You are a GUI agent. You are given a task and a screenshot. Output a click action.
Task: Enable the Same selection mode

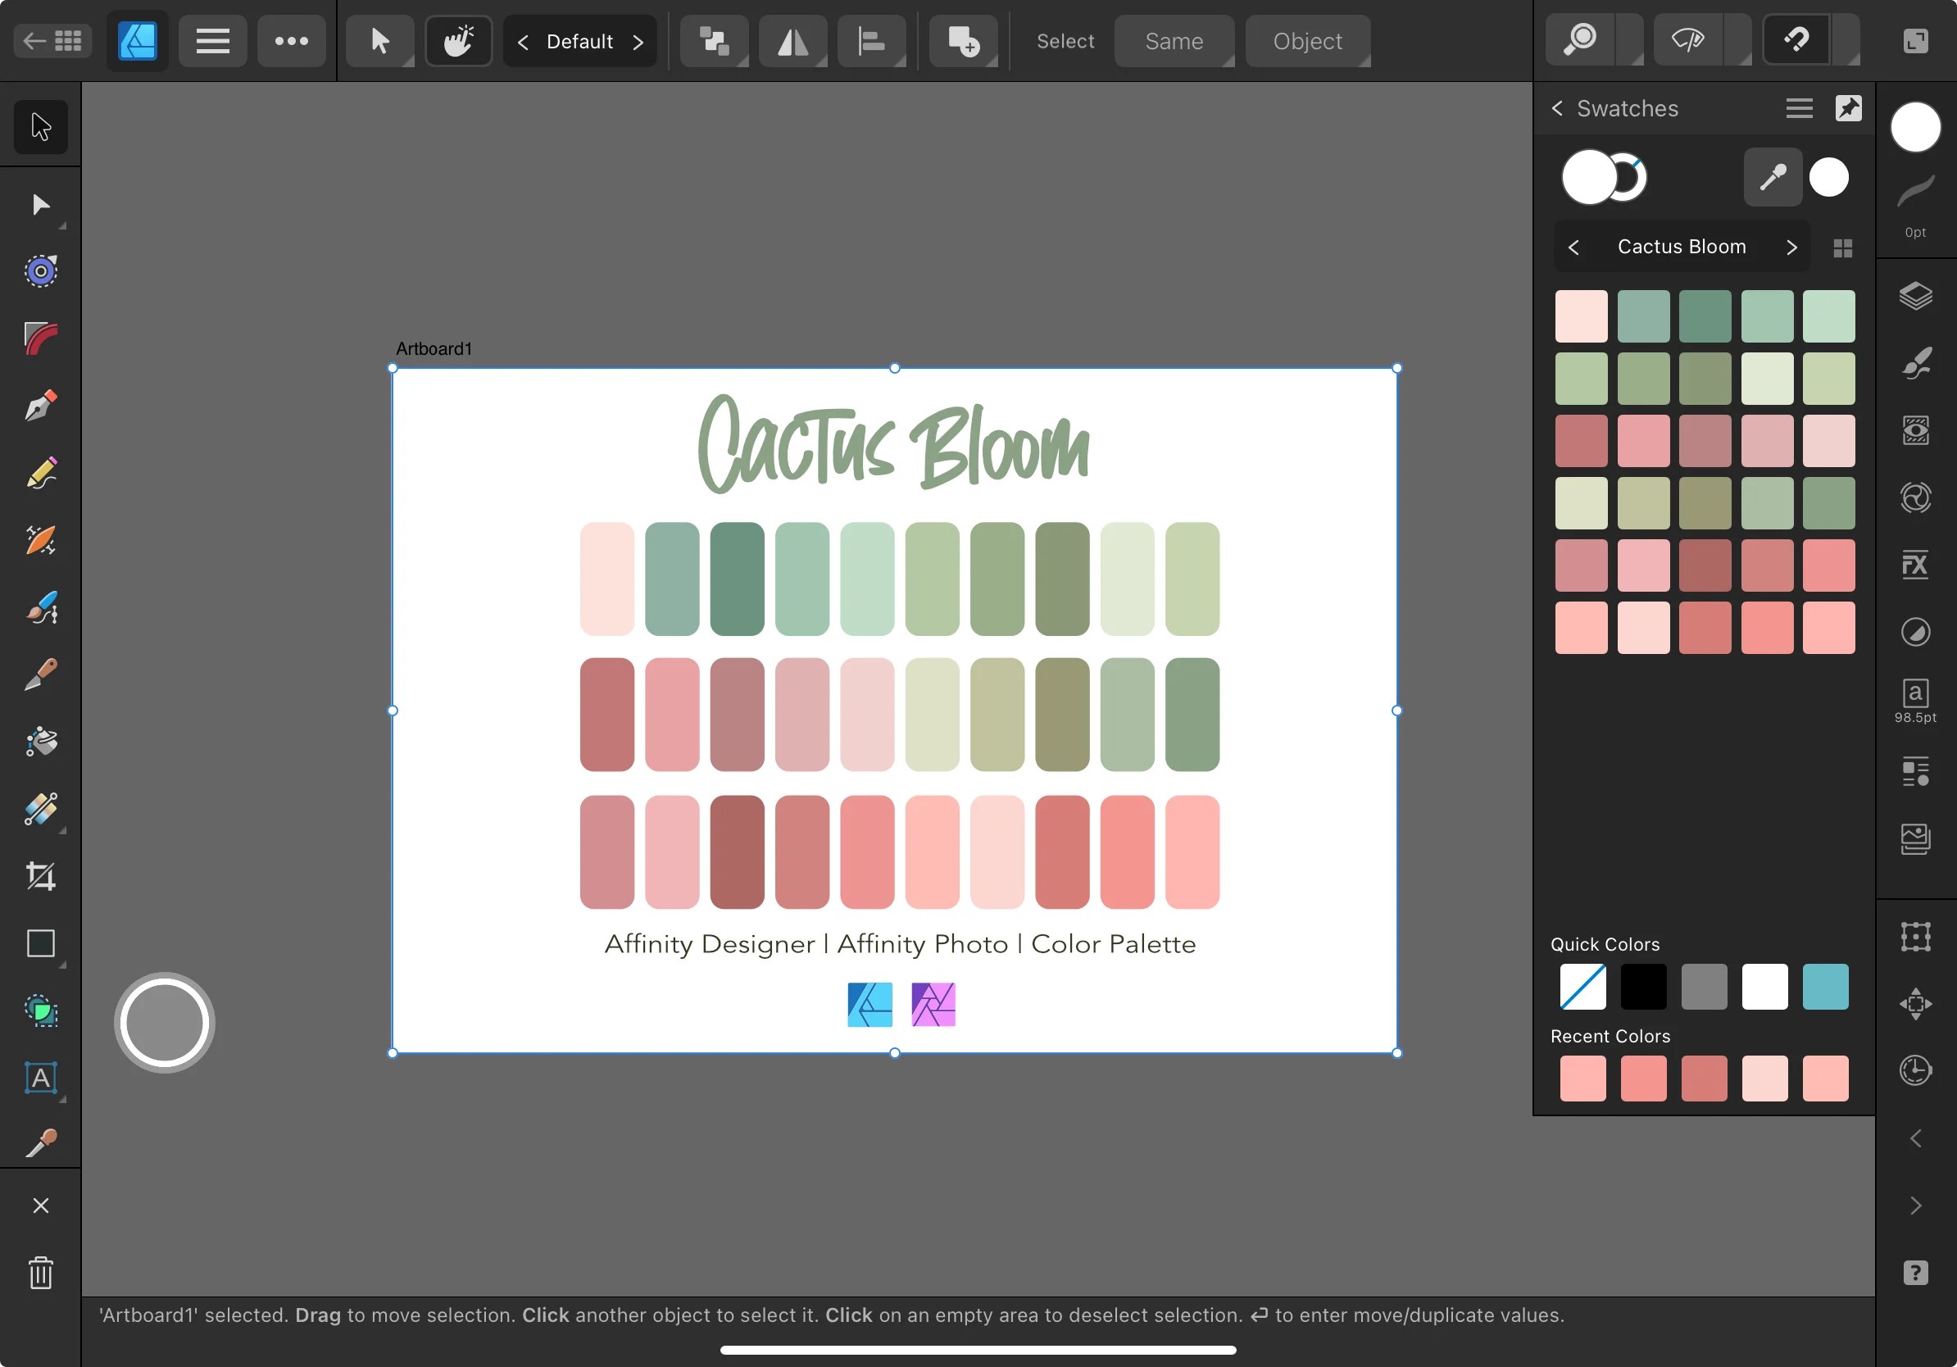point(1174,41)
